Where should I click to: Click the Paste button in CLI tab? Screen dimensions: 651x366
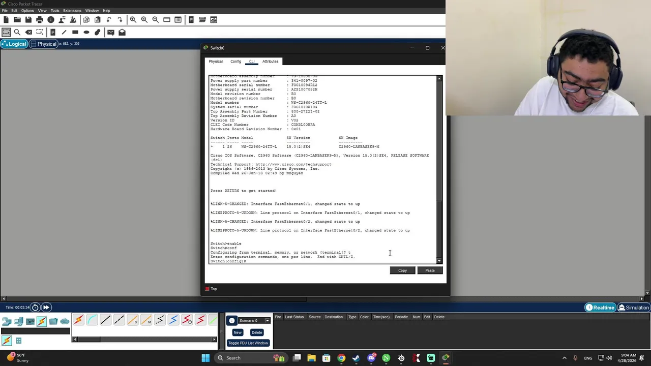click(x=430, y=270)
